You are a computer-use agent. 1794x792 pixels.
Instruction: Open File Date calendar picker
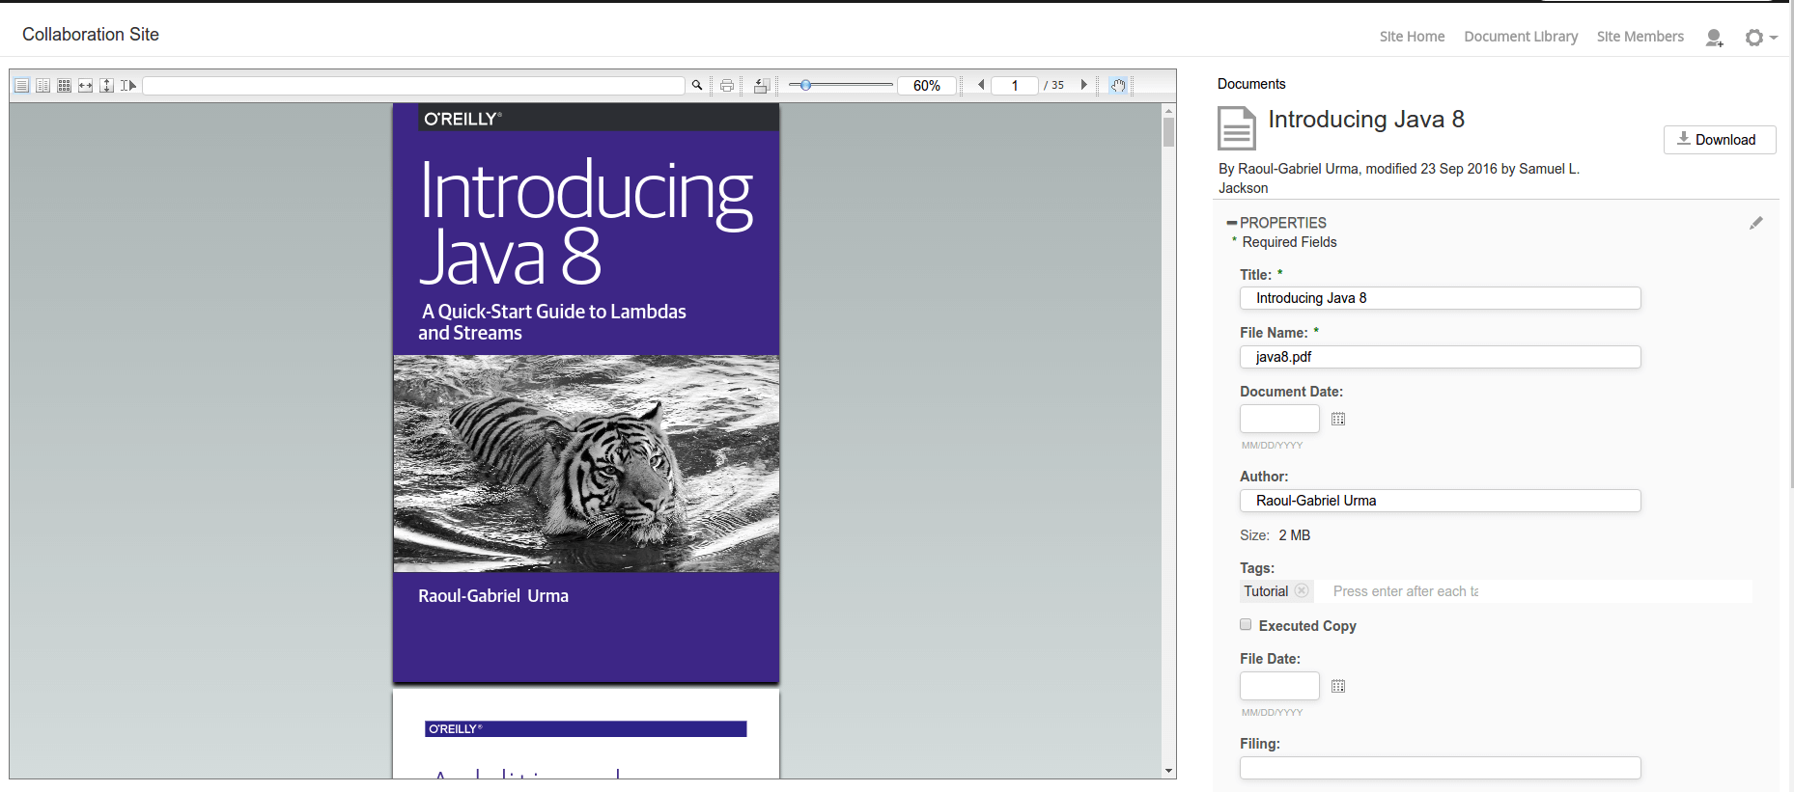[x=1338, y=686]
